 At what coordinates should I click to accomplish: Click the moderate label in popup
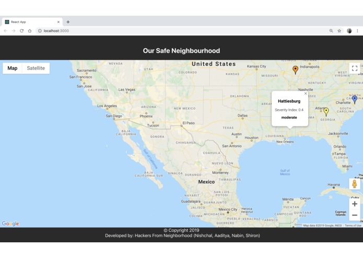coord(289,118)
